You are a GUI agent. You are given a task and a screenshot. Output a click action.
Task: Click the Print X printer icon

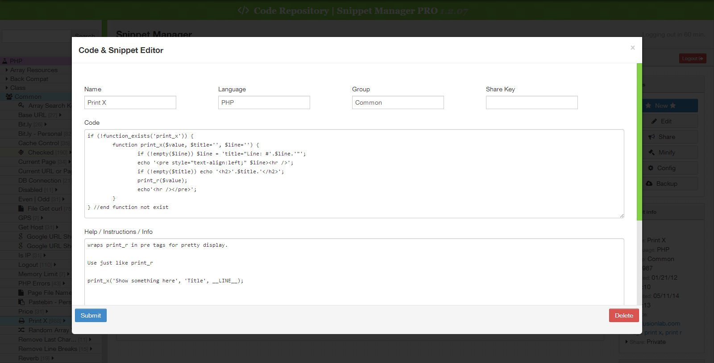pos(21,321)
